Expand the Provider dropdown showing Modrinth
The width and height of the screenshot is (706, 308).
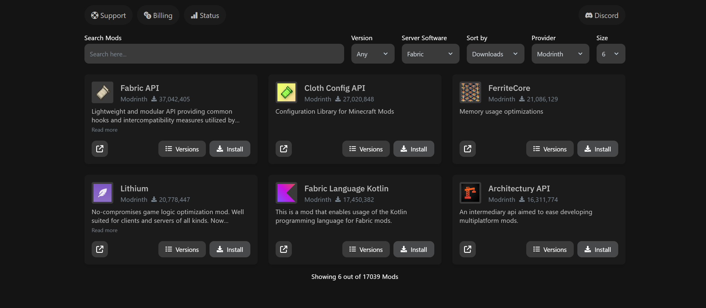pyautogui.click(x=561, y=54)
